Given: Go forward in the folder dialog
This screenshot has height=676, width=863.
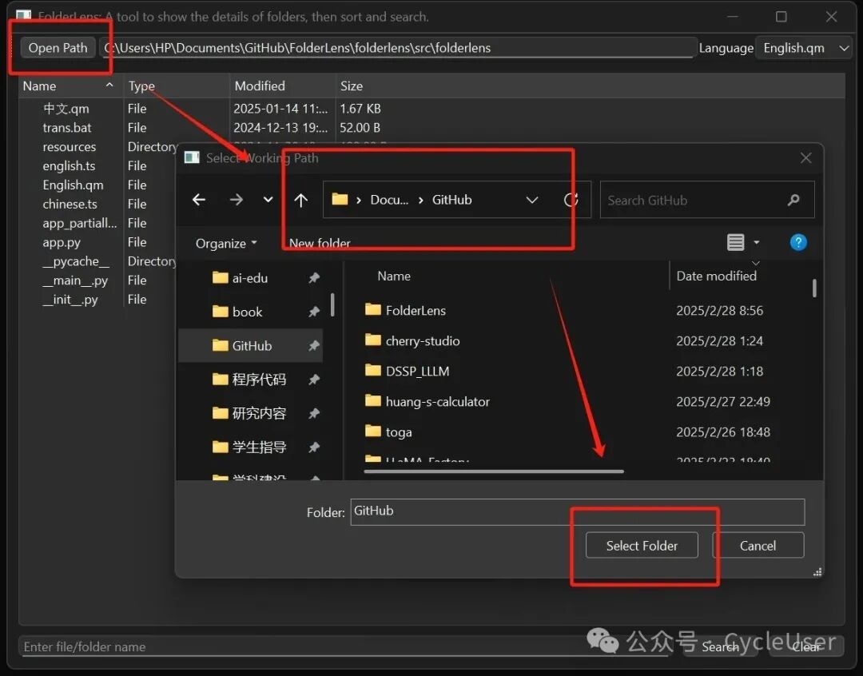Looking at the screenshot, I should coord(236,200).
